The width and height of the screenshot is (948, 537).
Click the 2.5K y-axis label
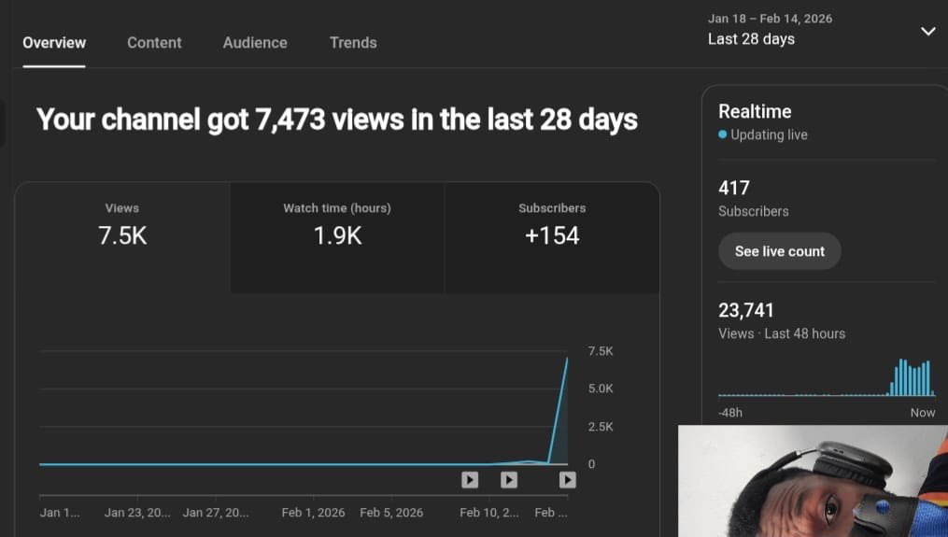click(x=601, y=427)
